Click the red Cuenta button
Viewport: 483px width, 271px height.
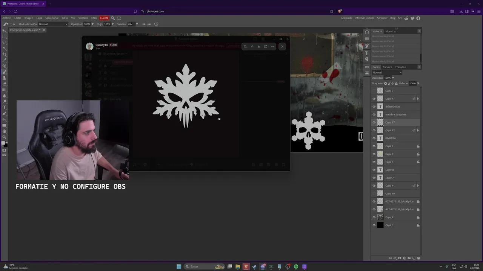pos(104,18)
